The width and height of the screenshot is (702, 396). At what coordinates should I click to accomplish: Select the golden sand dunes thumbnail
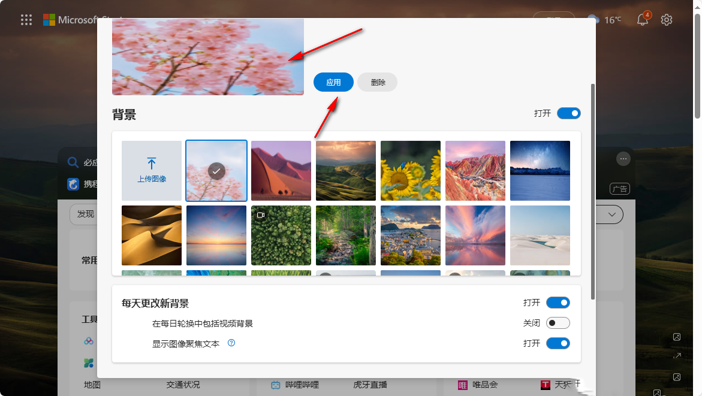[x=152, y=235]
